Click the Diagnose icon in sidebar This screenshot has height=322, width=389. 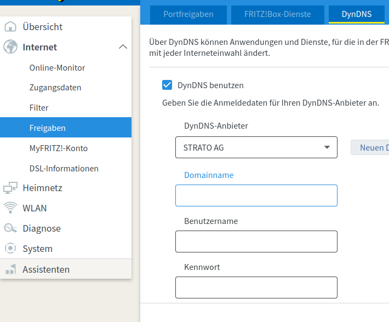tap(10, 228)
